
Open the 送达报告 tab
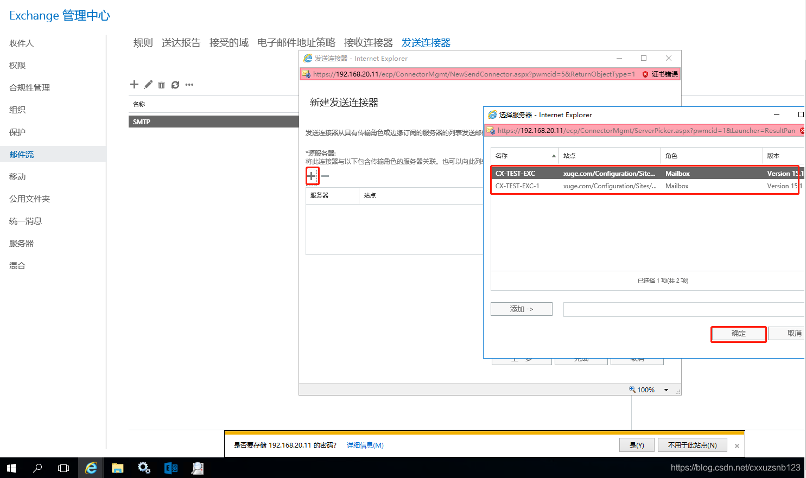tap(181, 43)
